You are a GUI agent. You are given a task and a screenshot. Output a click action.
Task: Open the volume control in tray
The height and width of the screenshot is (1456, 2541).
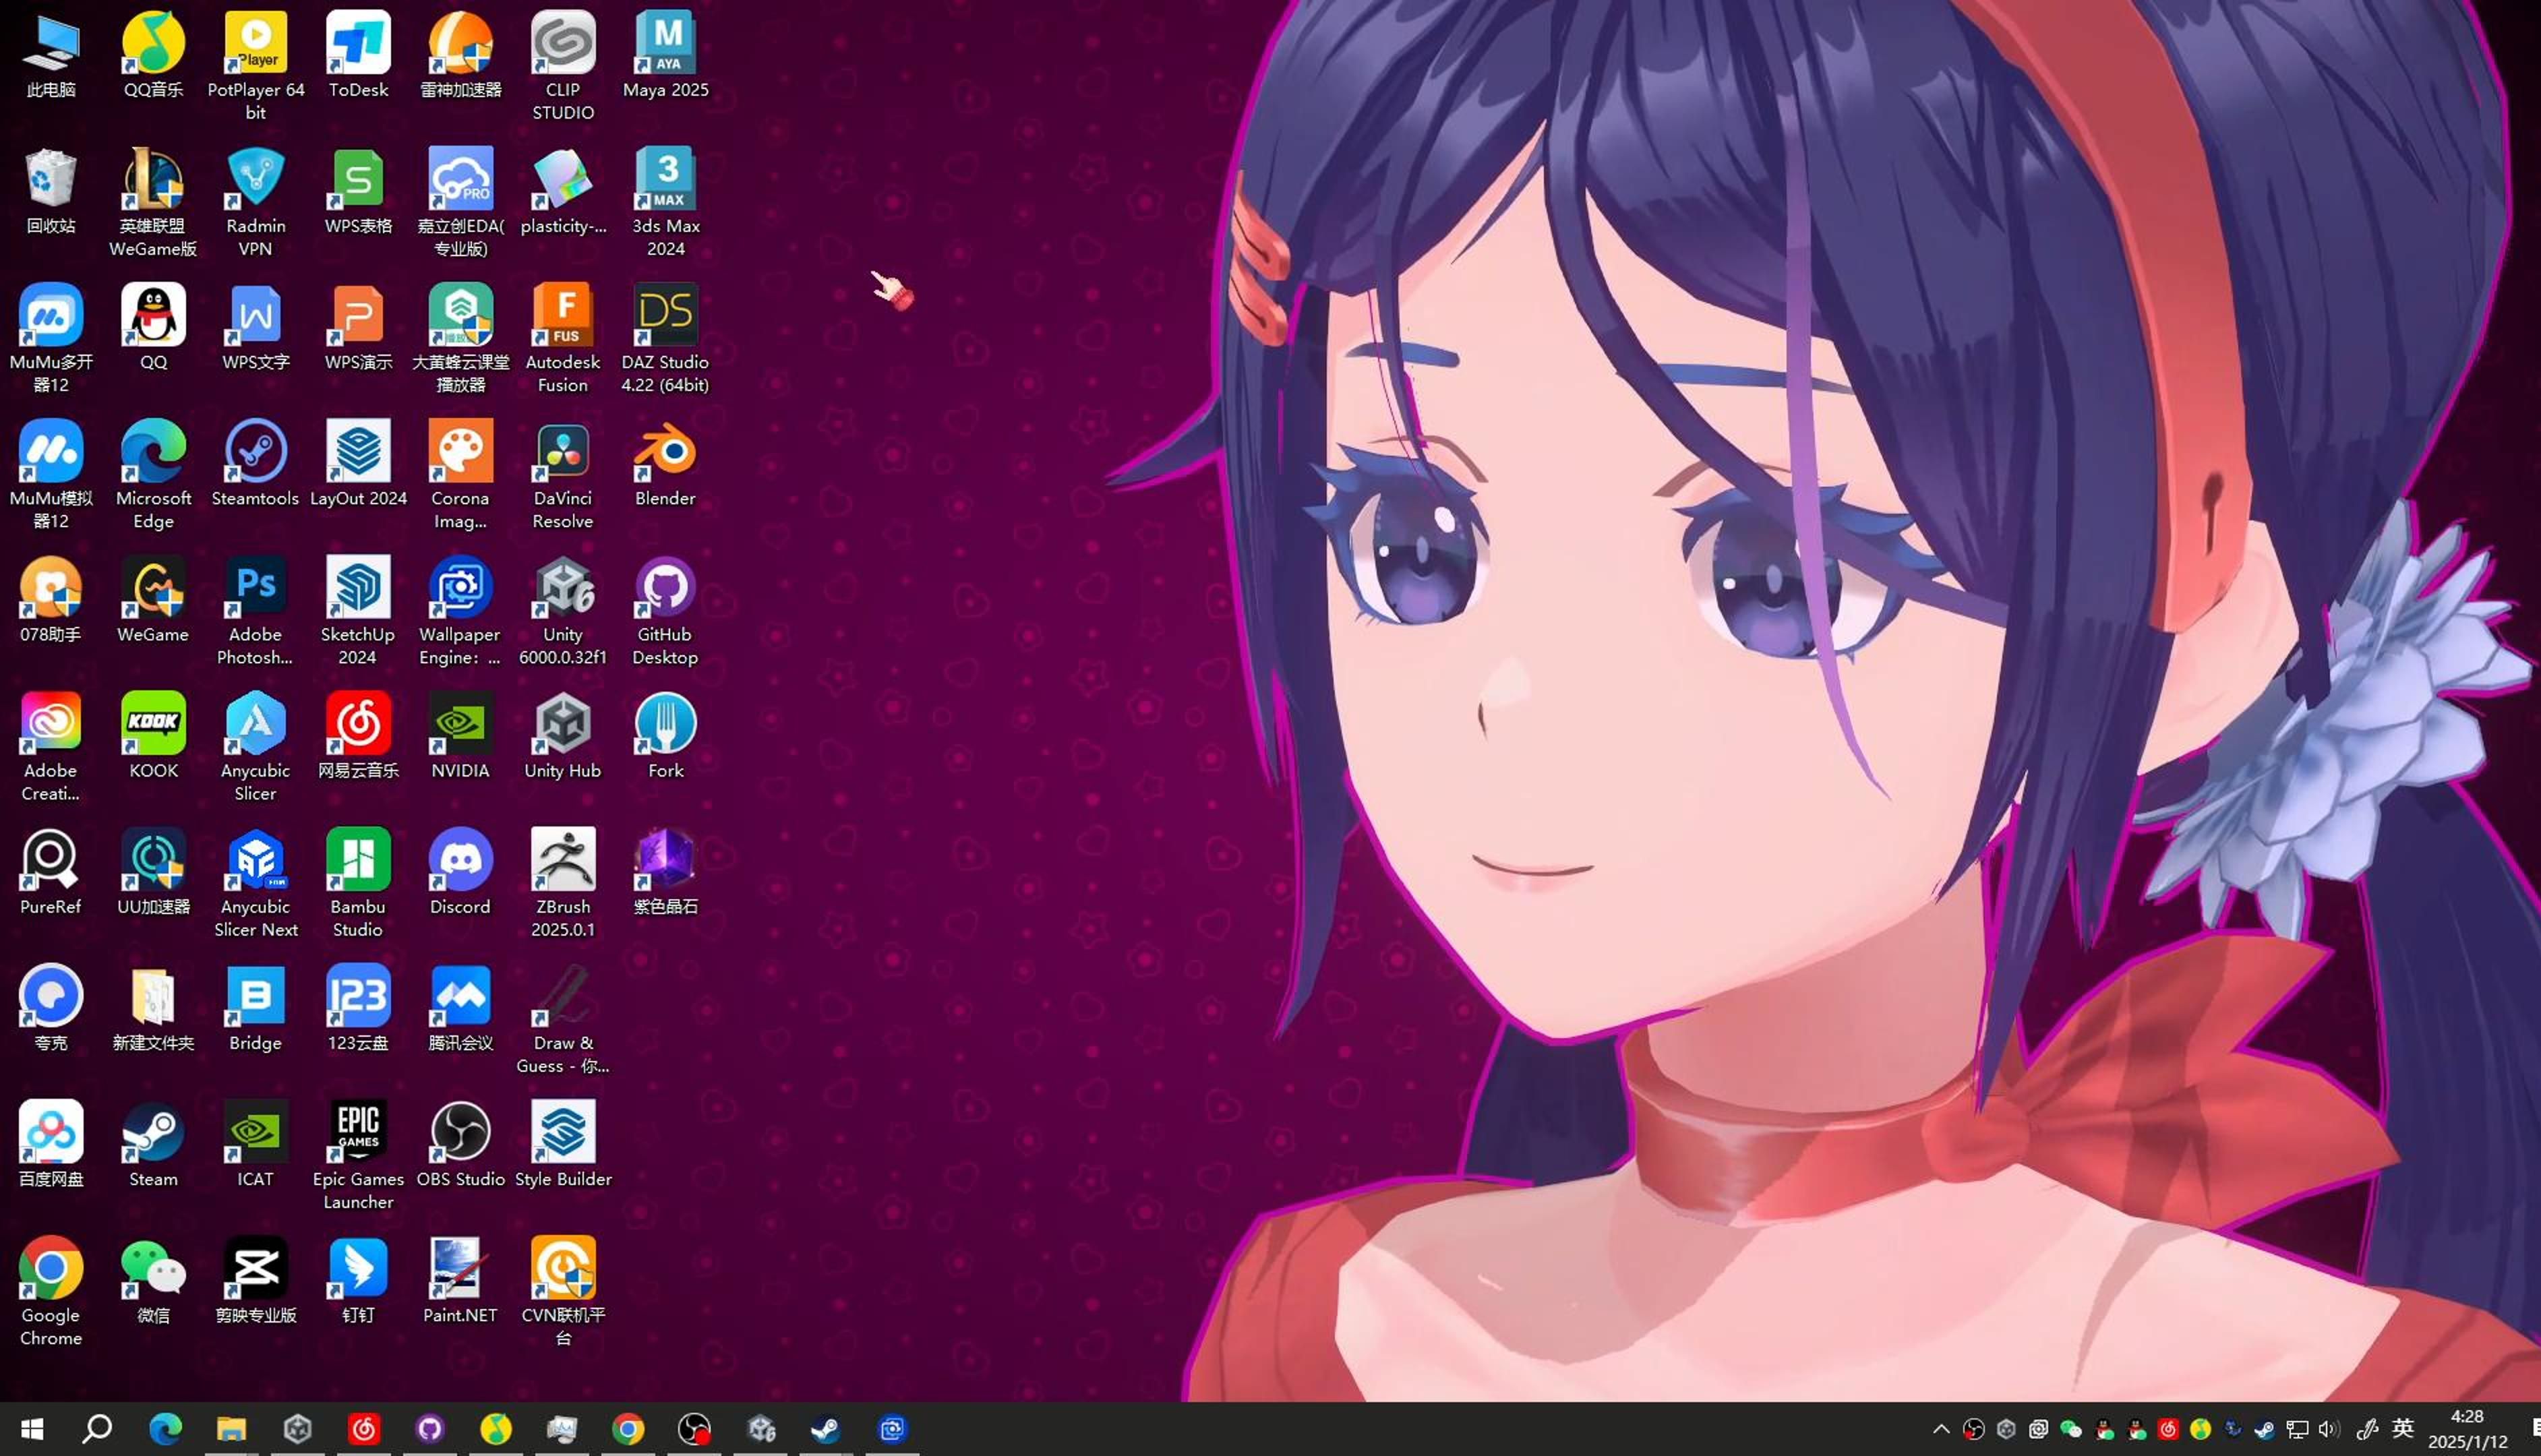click(x=2329, y=1429)
